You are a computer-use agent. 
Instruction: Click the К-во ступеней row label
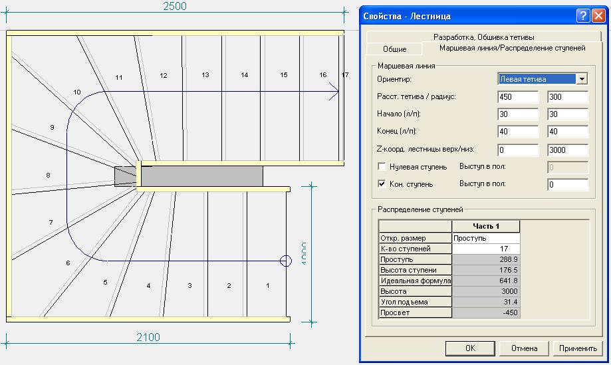click(x=415, y=249)
